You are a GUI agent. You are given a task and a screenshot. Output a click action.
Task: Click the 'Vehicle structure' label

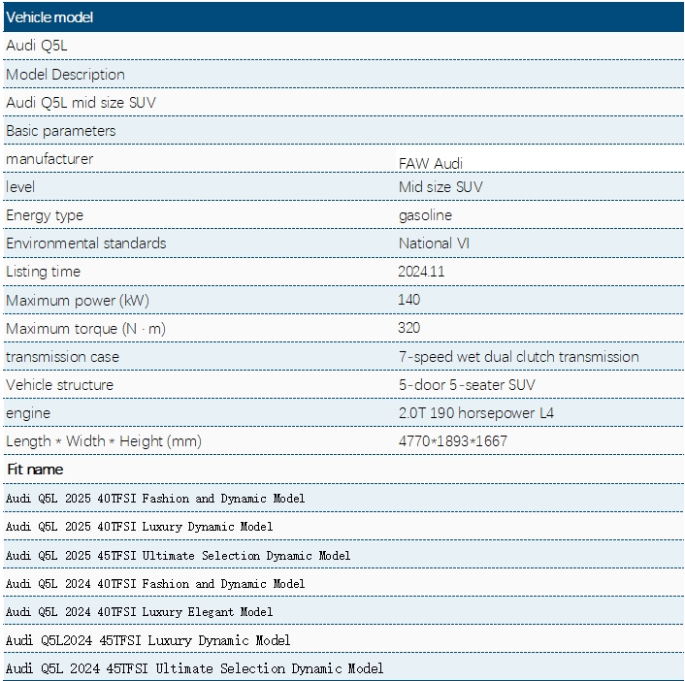(59, 385)
